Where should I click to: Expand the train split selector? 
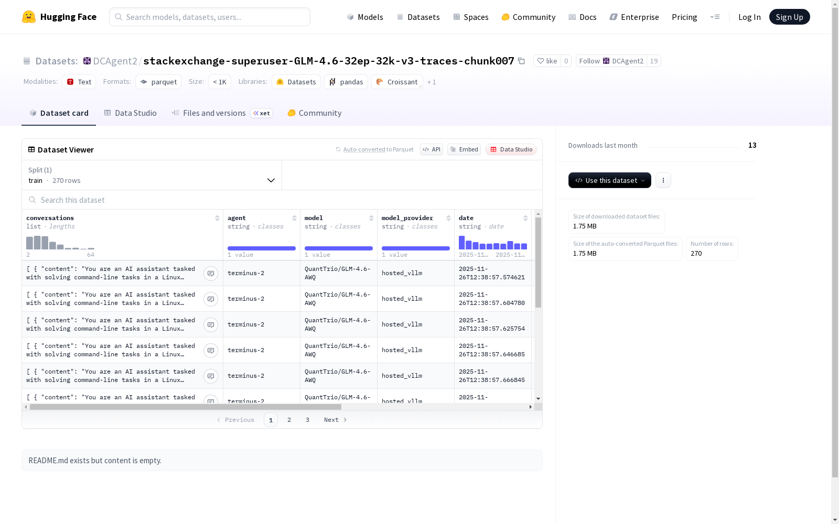pyautogui.click(x=152, y=175)
